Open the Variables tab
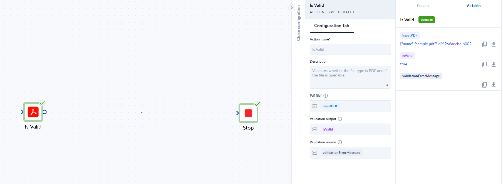The image size is (503, 184). pos(474,6)
